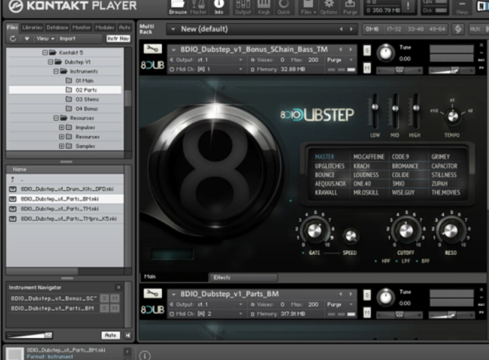Click the HIGH EQ slider
489x360 pixels.
point(416,108)
